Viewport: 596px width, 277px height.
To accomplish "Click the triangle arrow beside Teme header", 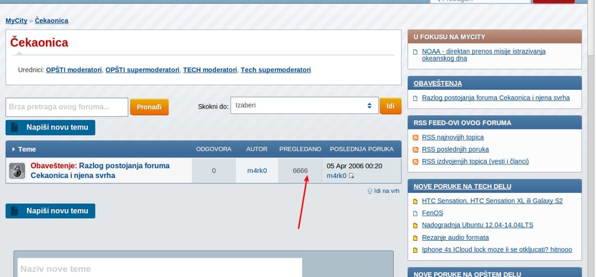I will (14, 149).
